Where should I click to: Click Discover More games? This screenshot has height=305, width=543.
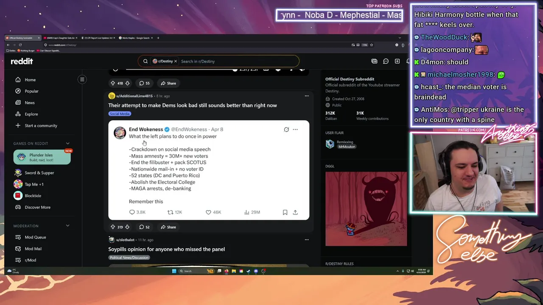pyautogui.click(x=37, y=207)
